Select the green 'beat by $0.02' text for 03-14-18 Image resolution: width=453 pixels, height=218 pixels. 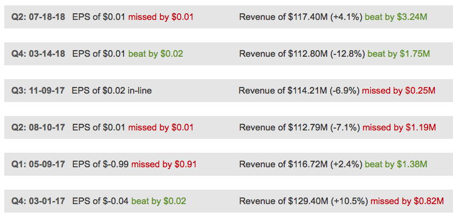coord(155,54)
